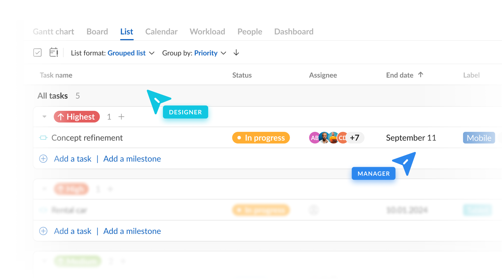This screenshot has height=280, width=502.
Task: Select the AB assignee avatar
Action: pyautogui.click(x=314, y=138)
